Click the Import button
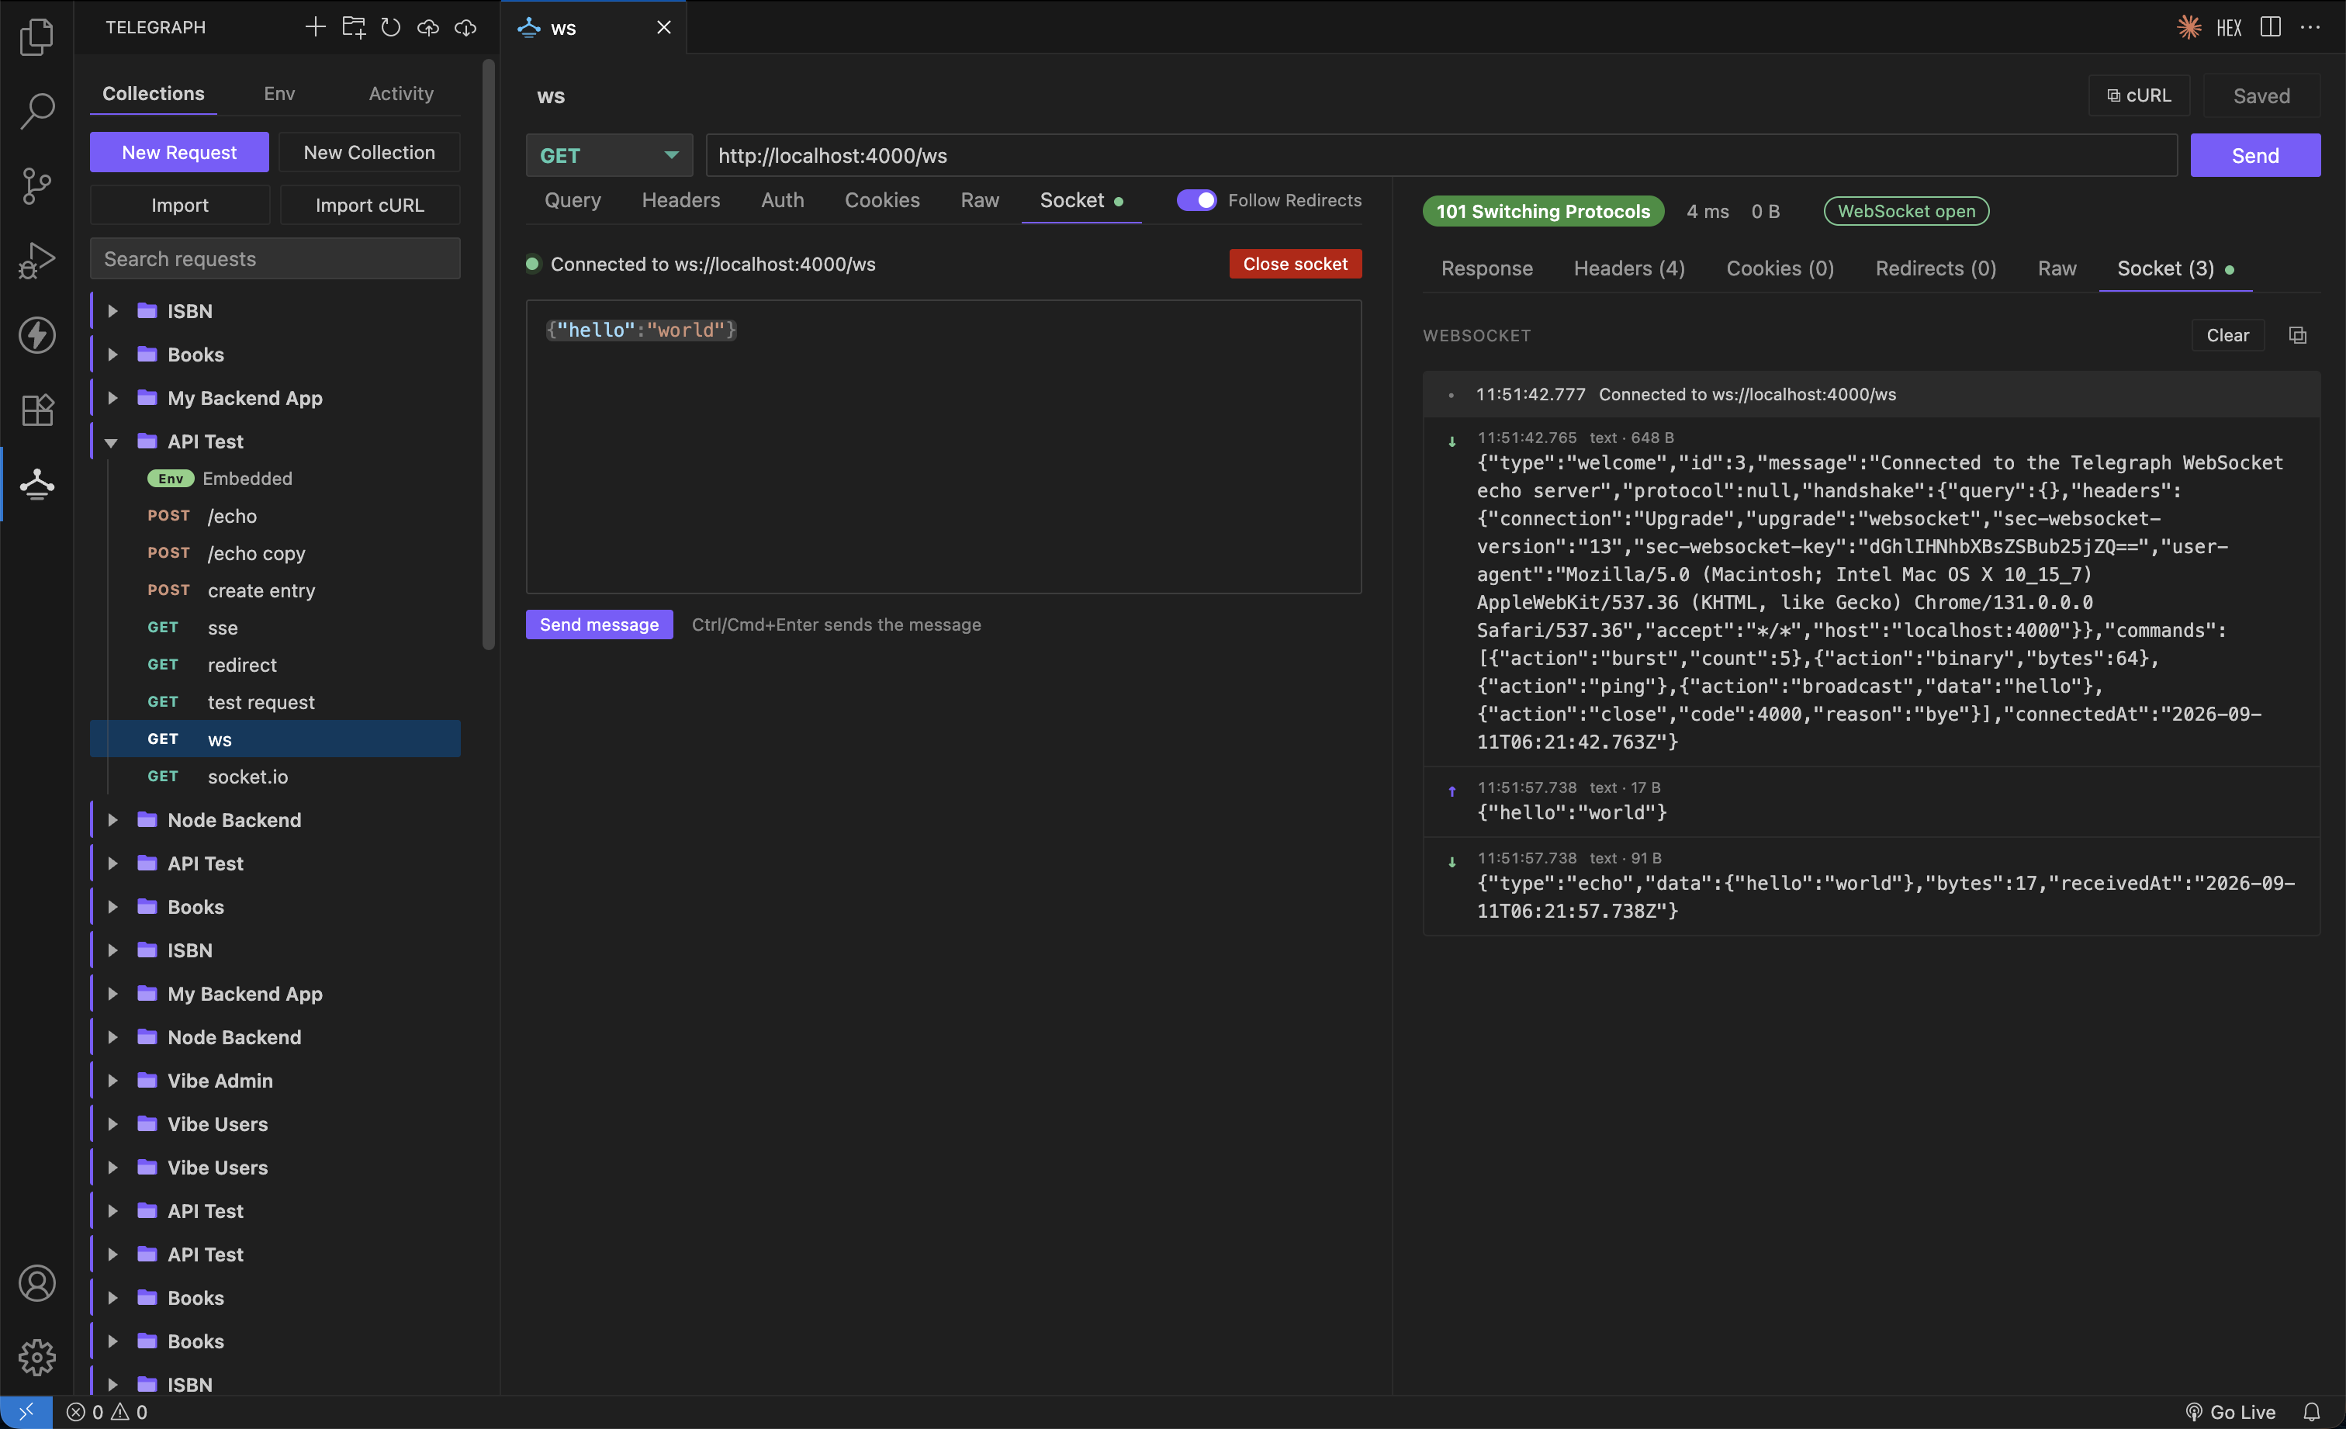The width and height of the screenshot is (2346, 1429). coord(179,205)
